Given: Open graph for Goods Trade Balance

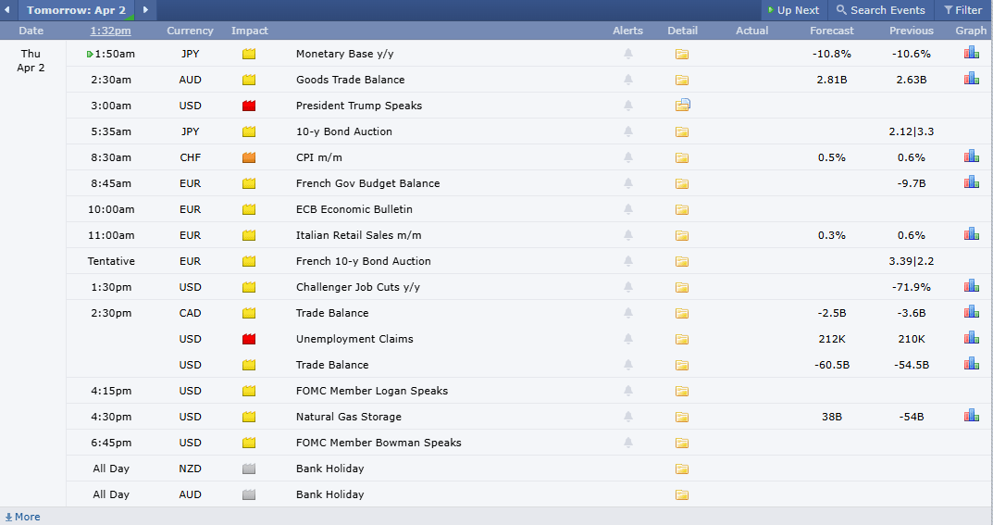Looking at the screenshot, I should [x=972, y=79].
